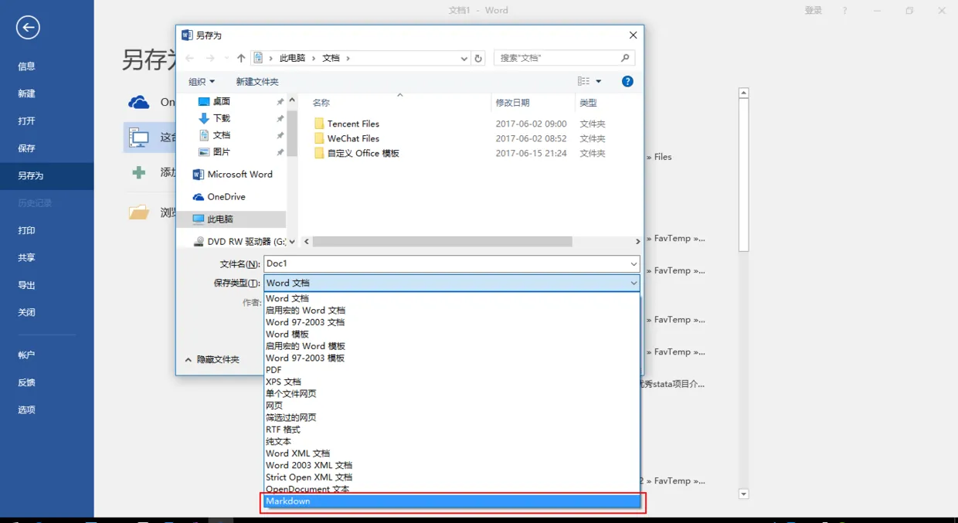Click the 新建文件夹 button
The height and width of the screenshot is (523, 958).
pyautogui.click(x=257, y=81)
